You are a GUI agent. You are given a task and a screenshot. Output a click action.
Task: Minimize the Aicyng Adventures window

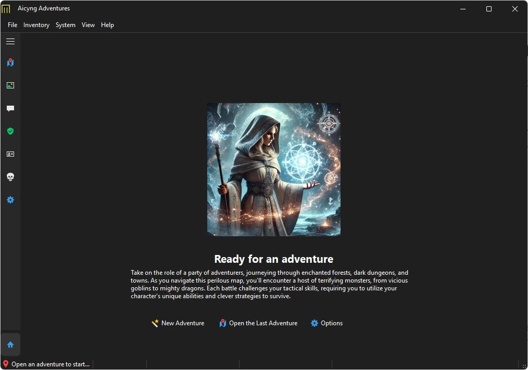pyautogui.click(x=463, y=9)
